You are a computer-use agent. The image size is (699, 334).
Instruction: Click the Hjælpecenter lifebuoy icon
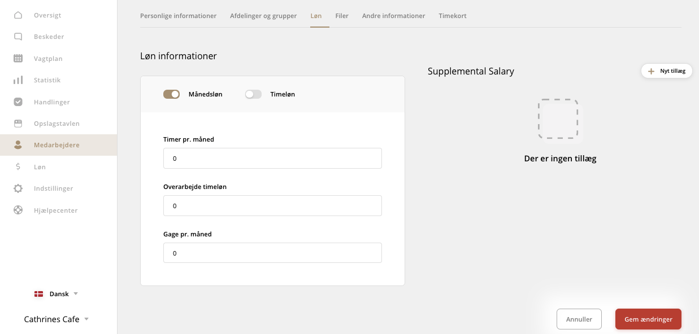coord(18,210)
